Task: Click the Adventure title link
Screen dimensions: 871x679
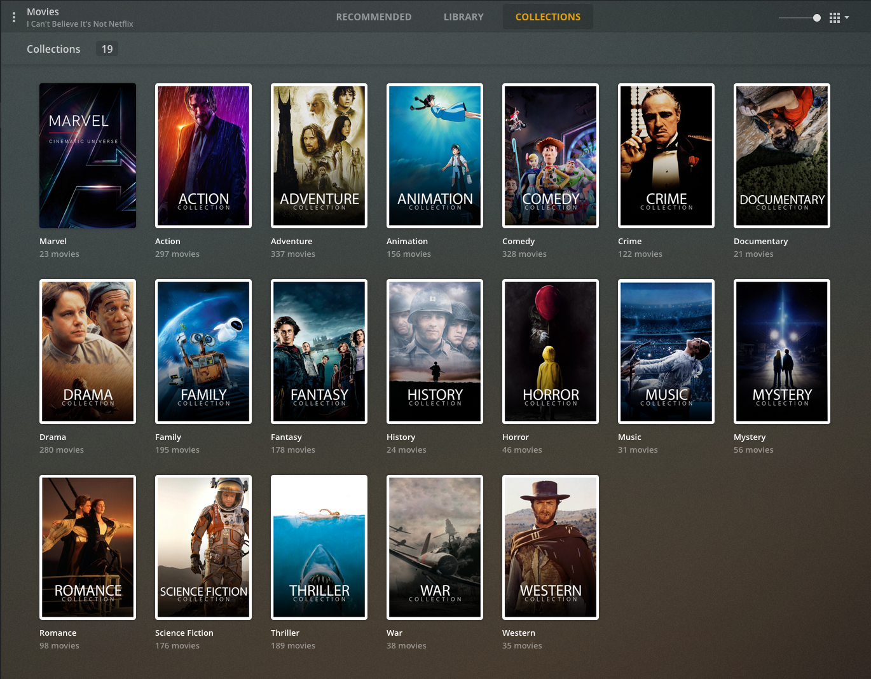Action: (x=292, y=242)
